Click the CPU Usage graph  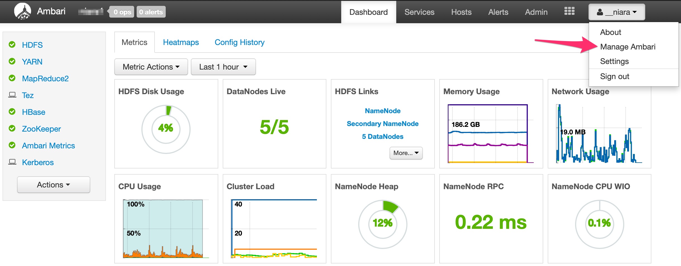165,229
